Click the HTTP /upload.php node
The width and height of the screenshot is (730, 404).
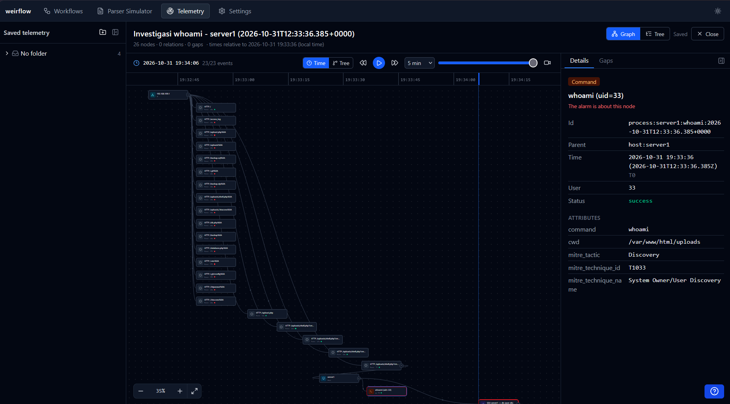267,314
